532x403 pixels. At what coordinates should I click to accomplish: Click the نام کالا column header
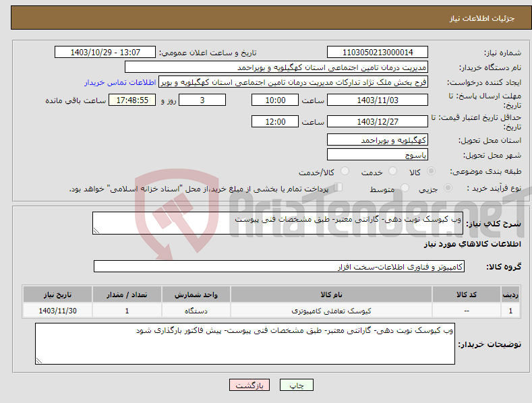pyautogui.click(x=331, y=294)
